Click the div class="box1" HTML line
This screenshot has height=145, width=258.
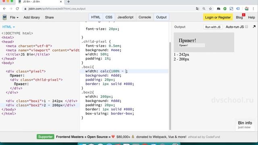coord(42,101)
